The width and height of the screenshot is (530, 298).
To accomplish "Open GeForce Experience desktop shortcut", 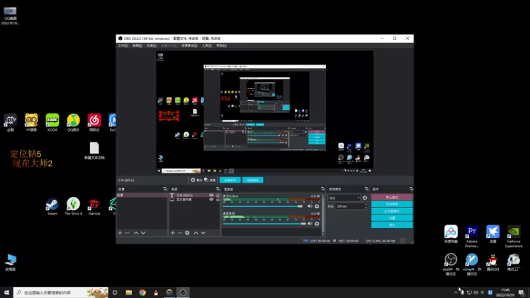I will tap(514, 236).
